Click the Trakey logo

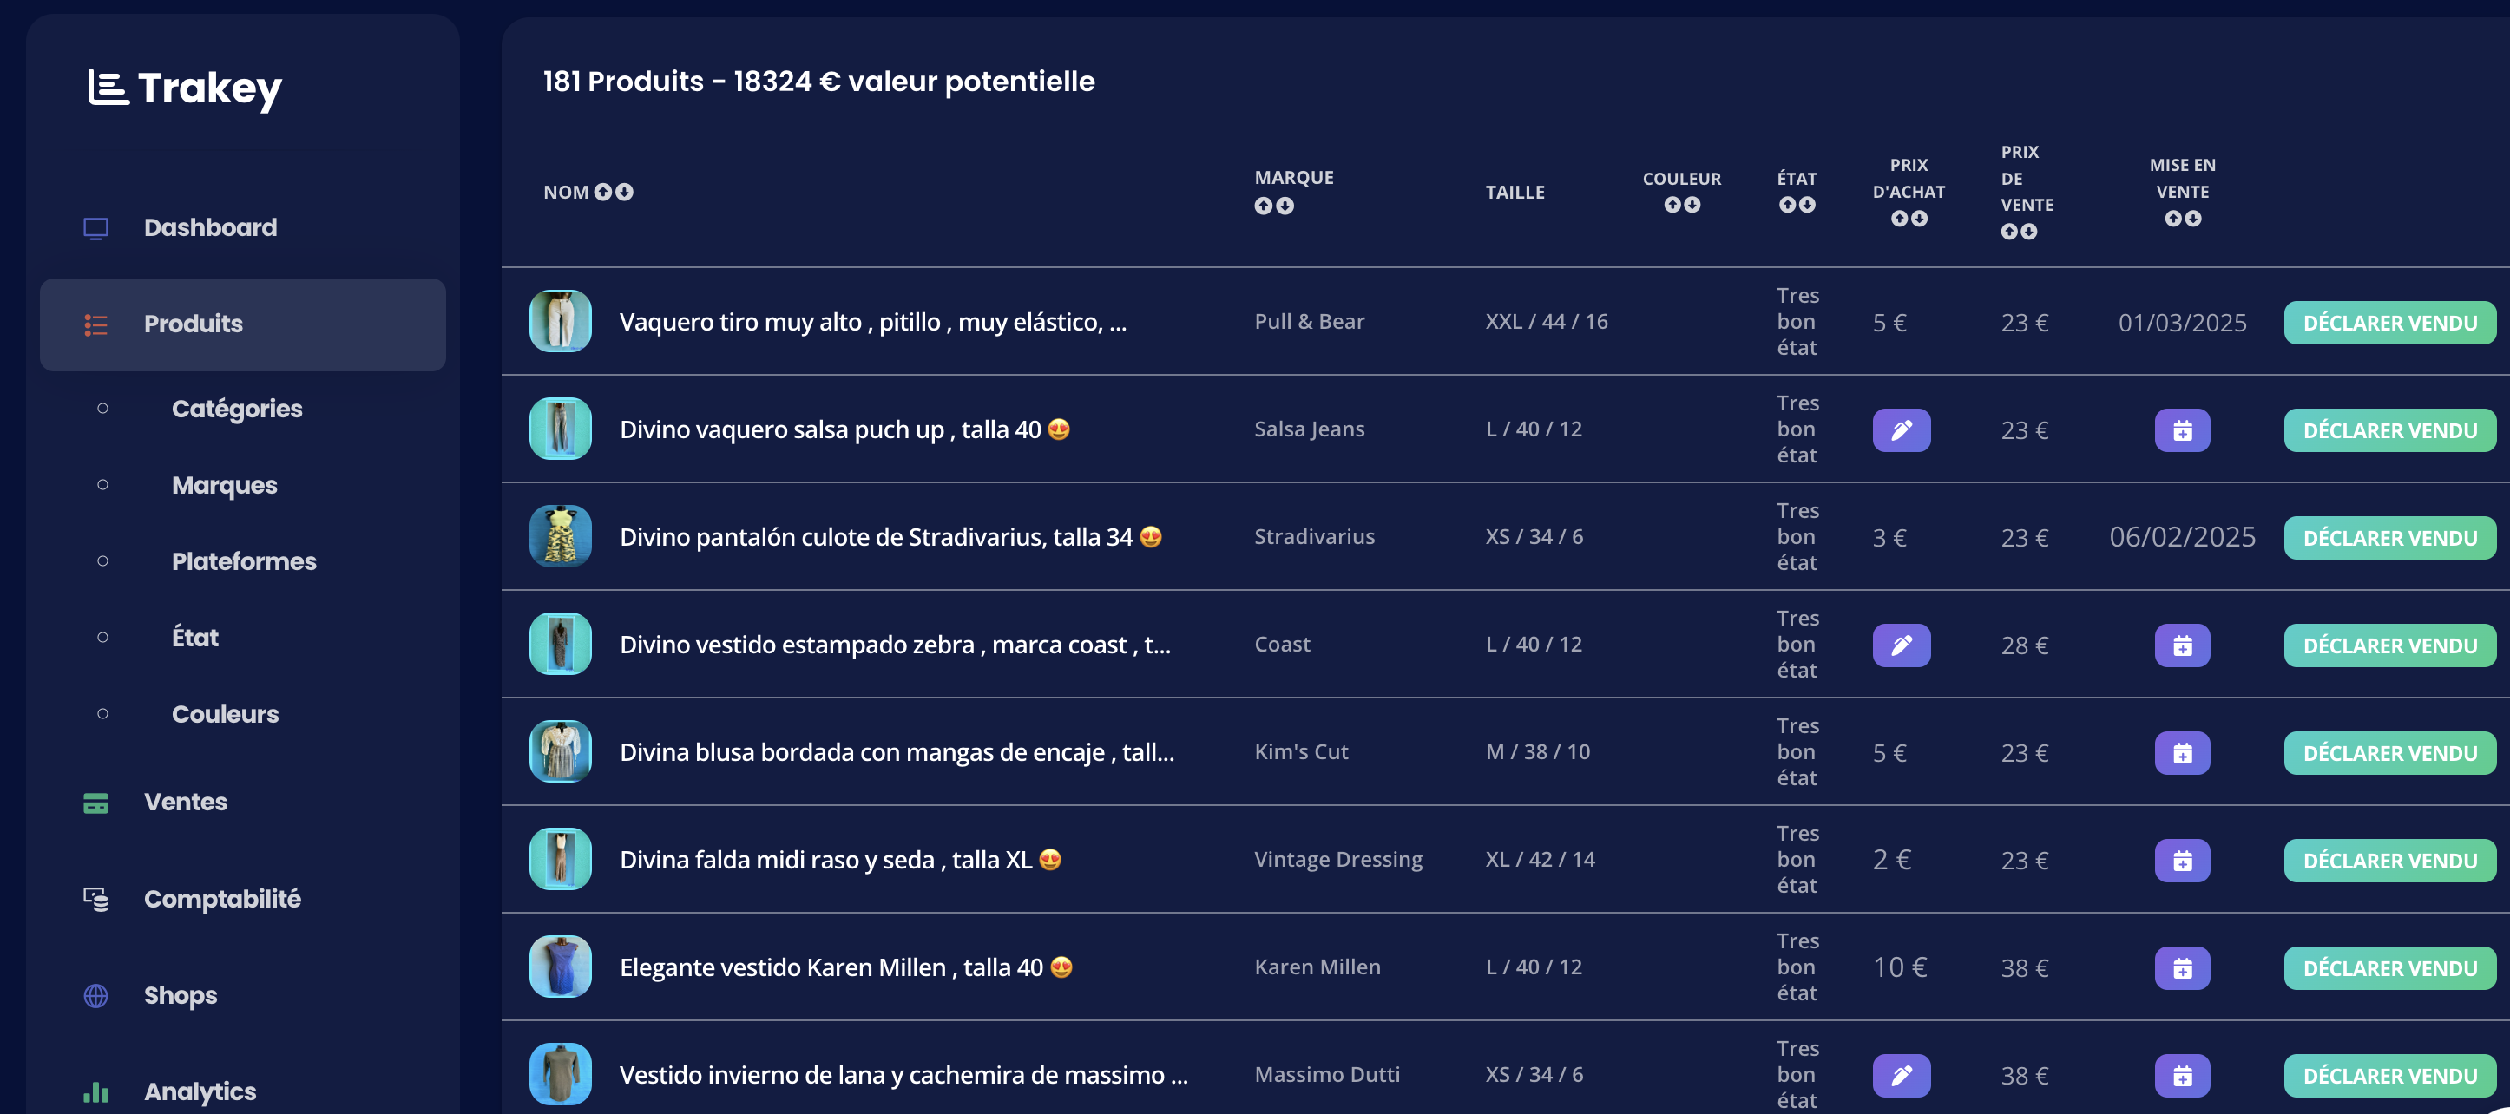(x=185, y=88)
